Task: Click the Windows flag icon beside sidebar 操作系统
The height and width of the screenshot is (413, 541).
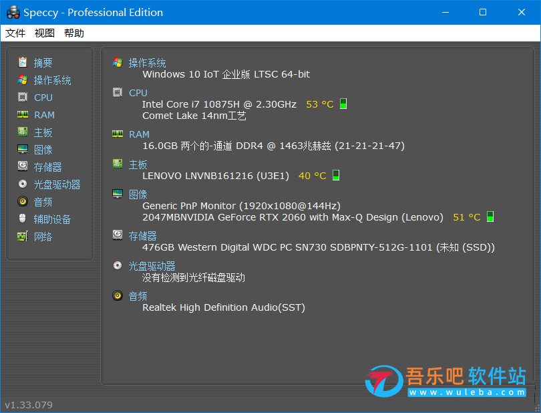Action: click(23, 80)
